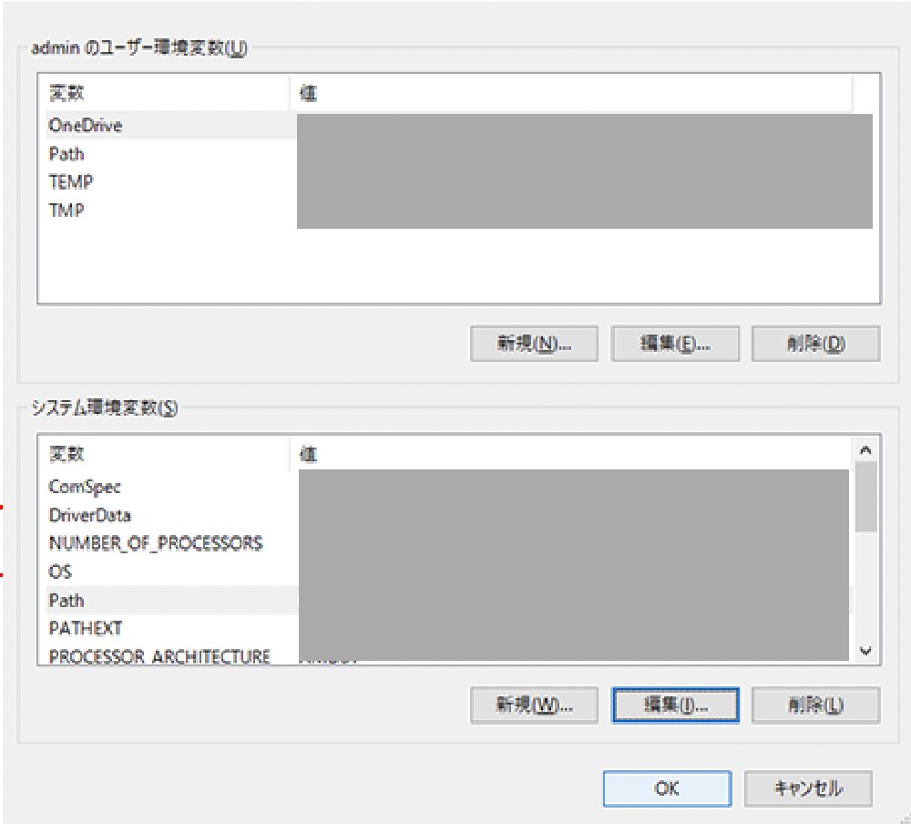Click the user variables 変数 column header
The width and height of the screenshot is (911, 824).
coord(168,93)
